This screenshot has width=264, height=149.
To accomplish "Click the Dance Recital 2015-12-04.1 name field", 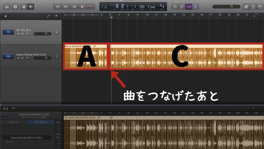I will point(27,138).
